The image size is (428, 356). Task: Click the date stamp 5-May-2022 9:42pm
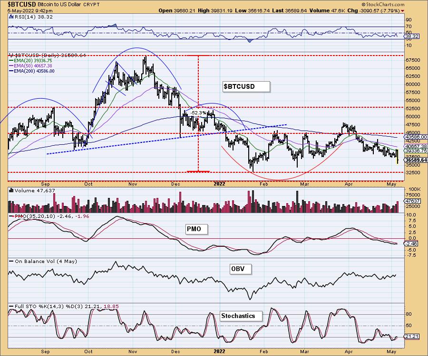click(30, 11)
